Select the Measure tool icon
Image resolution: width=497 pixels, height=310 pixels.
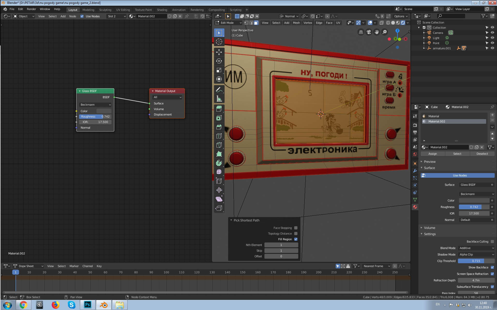click(219, 99)
